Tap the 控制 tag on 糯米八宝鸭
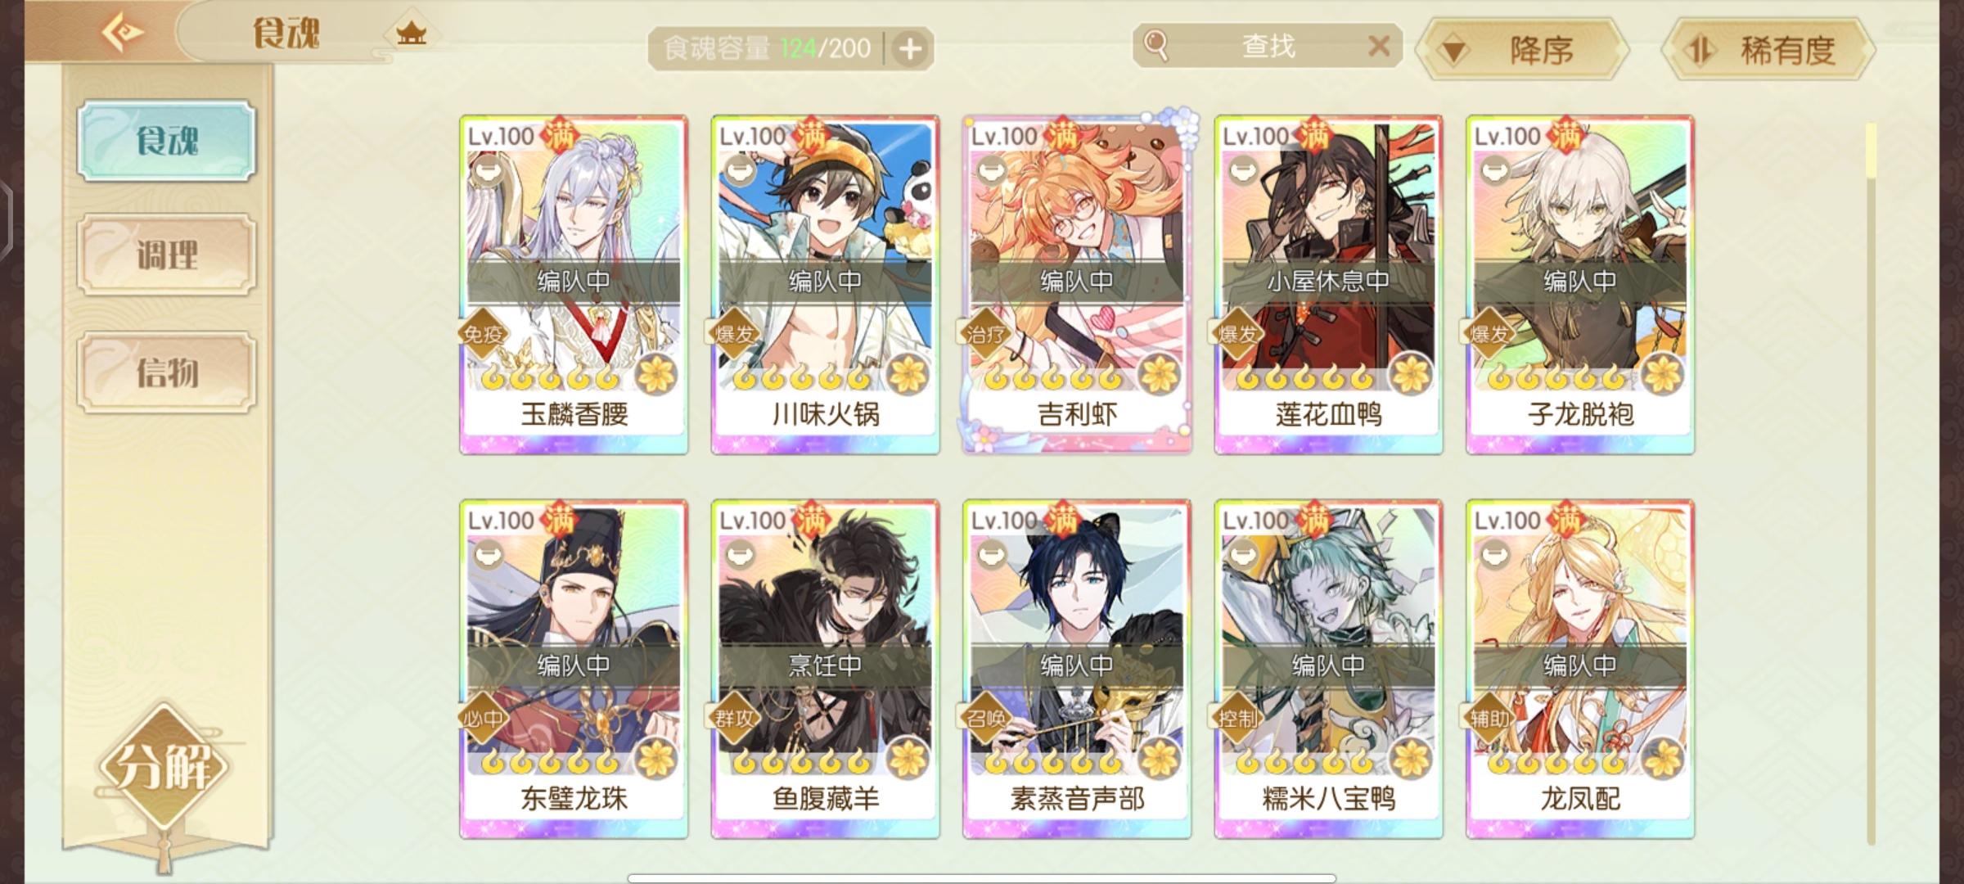1964x884 pixels. point(1237,719)
